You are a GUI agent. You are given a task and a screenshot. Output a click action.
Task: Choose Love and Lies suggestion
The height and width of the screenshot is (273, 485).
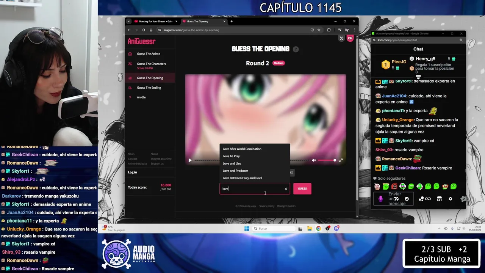click(255, 163)
